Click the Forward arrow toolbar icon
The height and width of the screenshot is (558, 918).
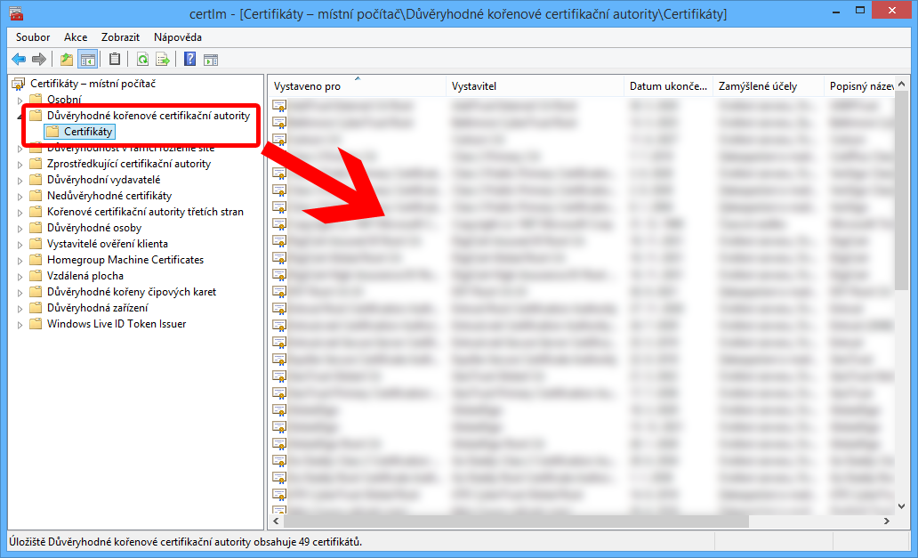coord(38,60)
